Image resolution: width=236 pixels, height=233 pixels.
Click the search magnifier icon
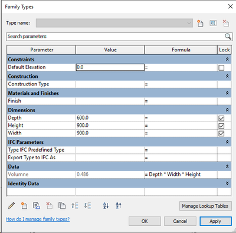pyautogui.click(x=228, y=37)
